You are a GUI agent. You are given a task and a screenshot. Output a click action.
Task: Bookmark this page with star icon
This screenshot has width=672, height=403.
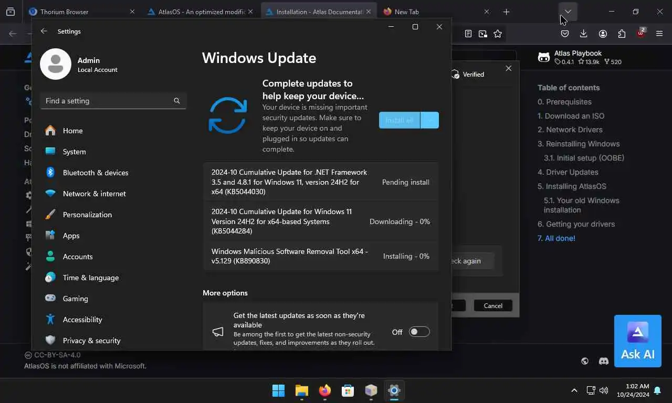(498, 34)
